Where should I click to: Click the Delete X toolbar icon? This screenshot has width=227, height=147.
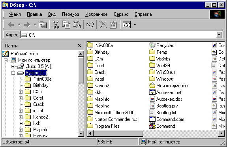(x=103, y=24)
